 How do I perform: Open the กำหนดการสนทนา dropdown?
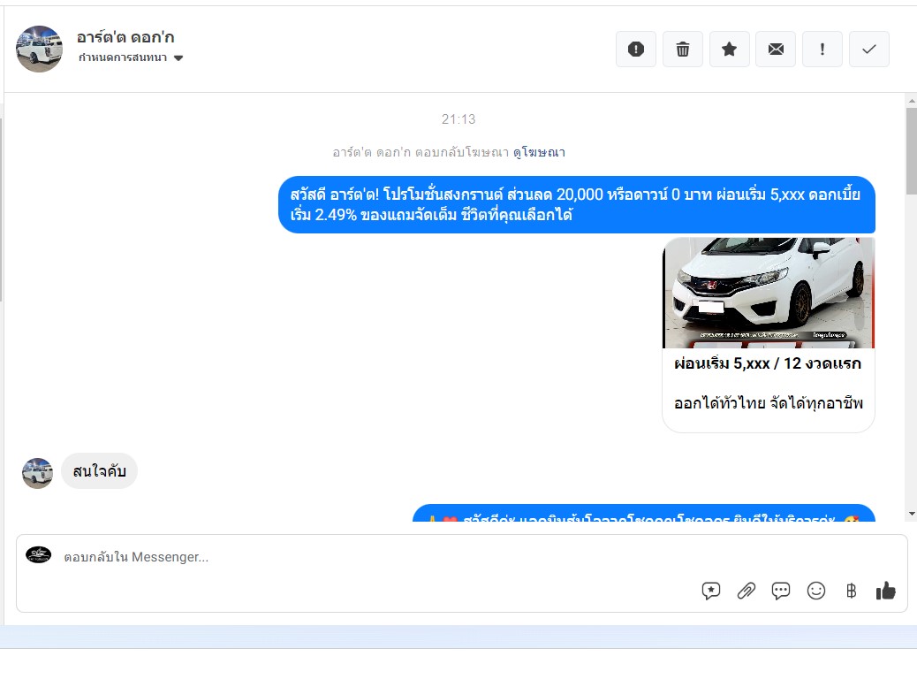[x=131, y=57]
